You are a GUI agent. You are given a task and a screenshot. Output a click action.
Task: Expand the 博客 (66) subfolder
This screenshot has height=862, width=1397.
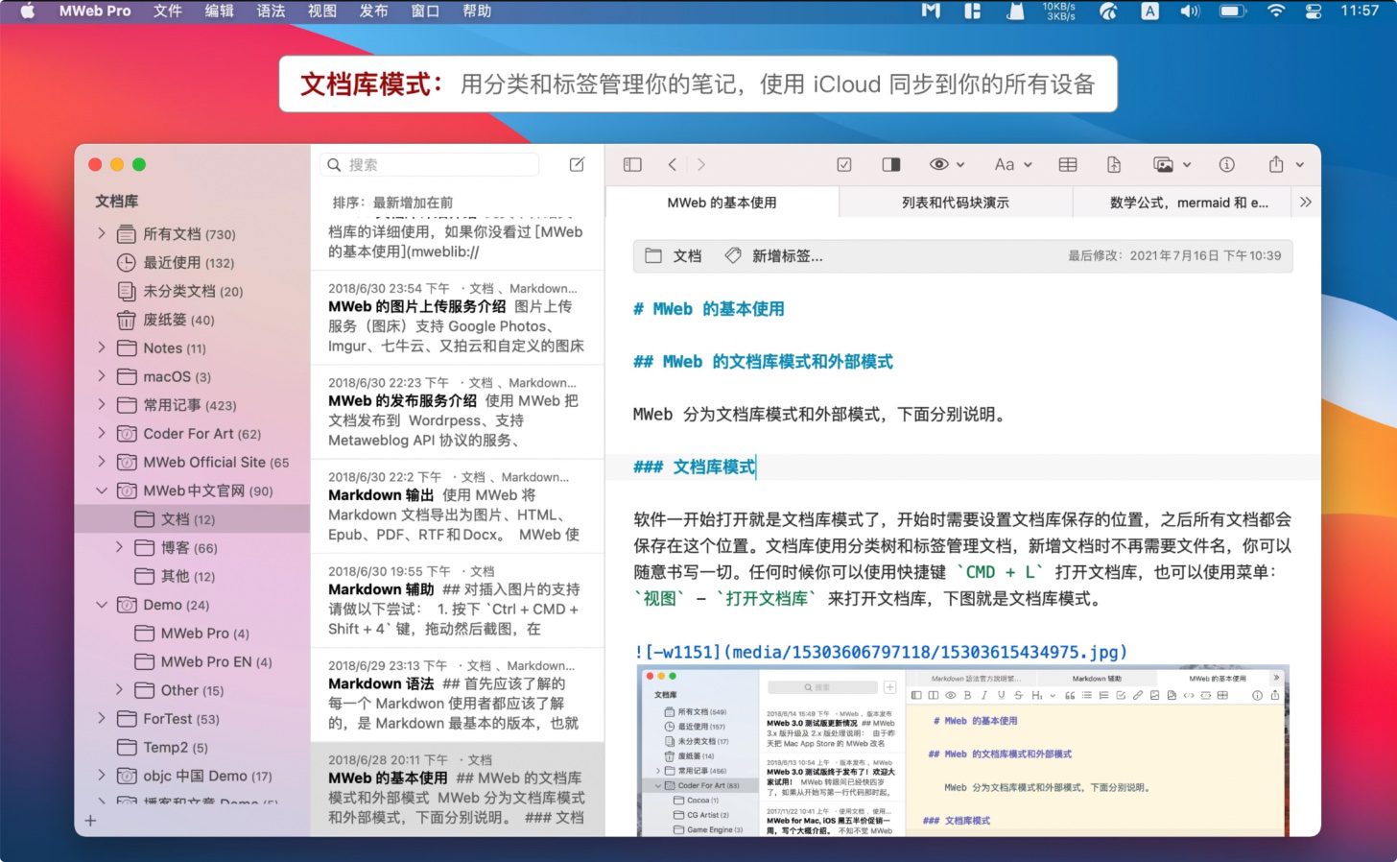pos(119,547)
